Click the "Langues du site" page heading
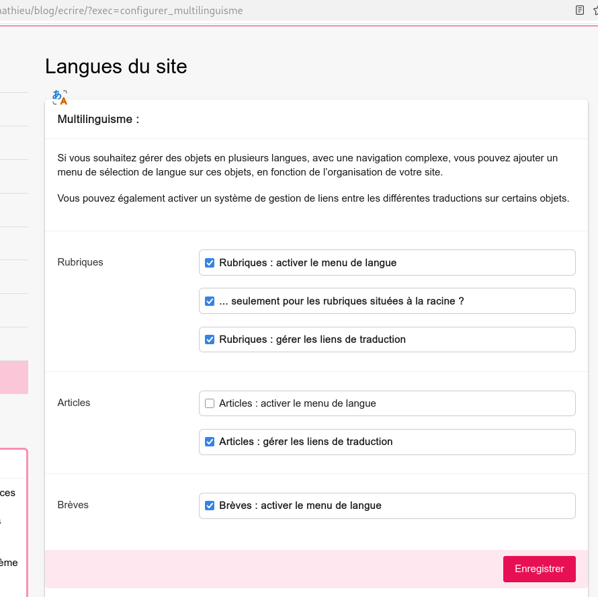The height and width of the screenshot is (597, 598). (116, 67)
